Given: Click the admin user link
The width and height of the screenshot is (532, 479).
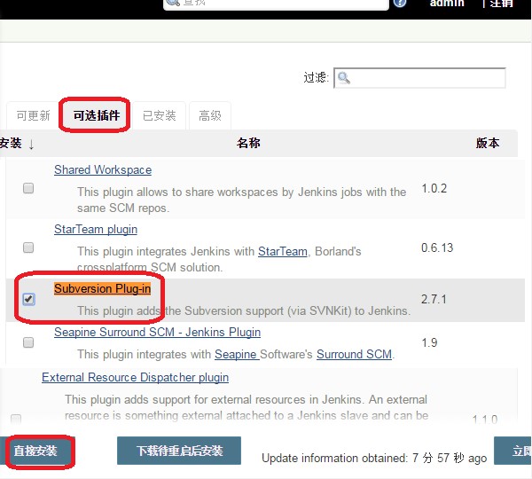Looking at the screenshot, I should [x=447, y=4].
